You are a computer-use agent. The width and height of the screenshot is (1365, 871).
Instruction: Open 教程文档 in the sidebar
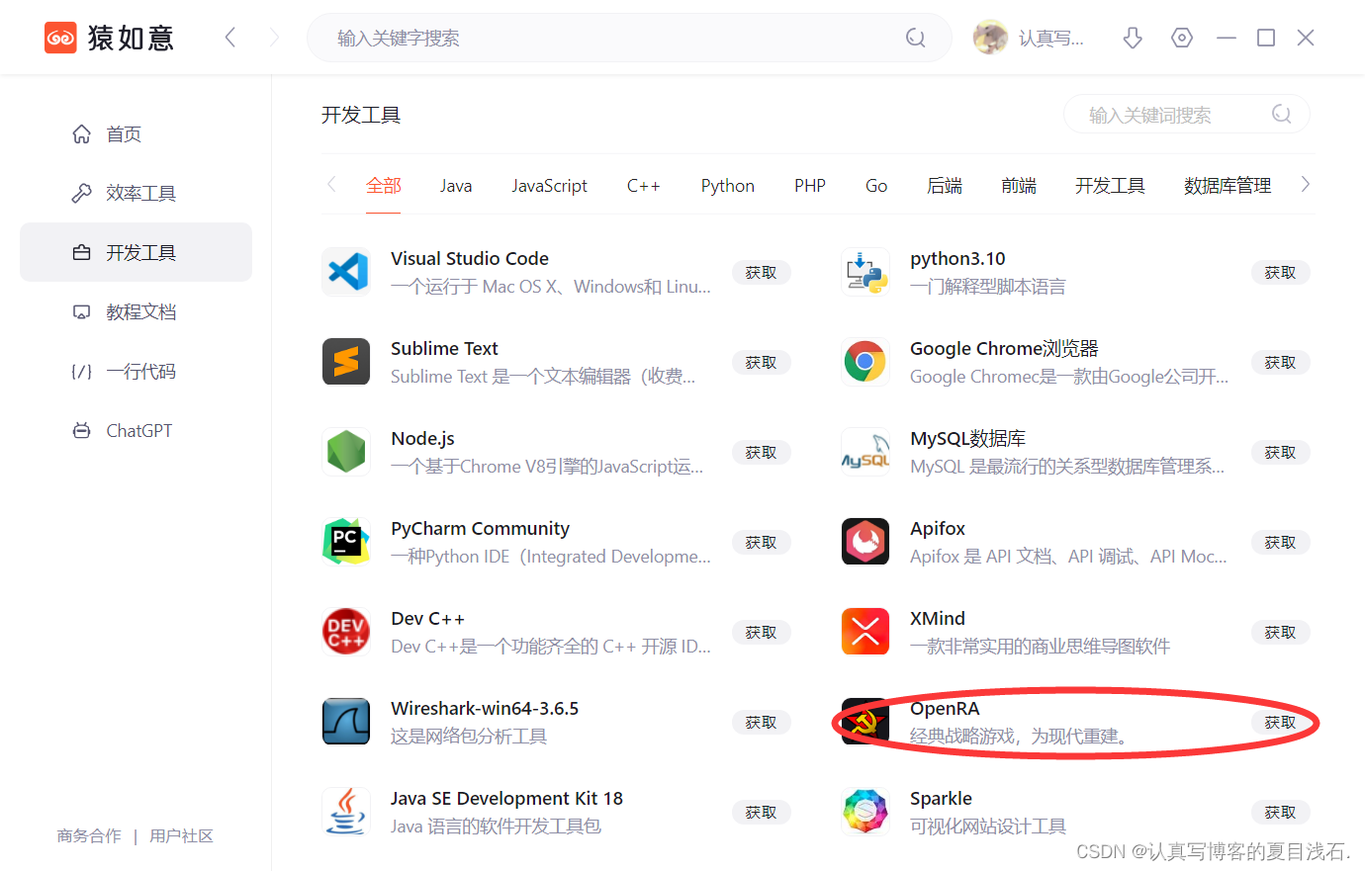136,311
